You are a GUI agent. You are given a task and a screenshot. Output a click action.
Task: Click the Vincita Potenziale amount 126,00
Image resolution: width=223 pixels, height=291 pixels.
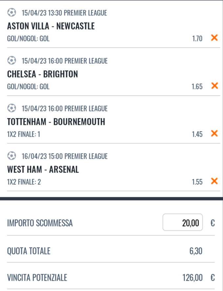tap(193, 278)
